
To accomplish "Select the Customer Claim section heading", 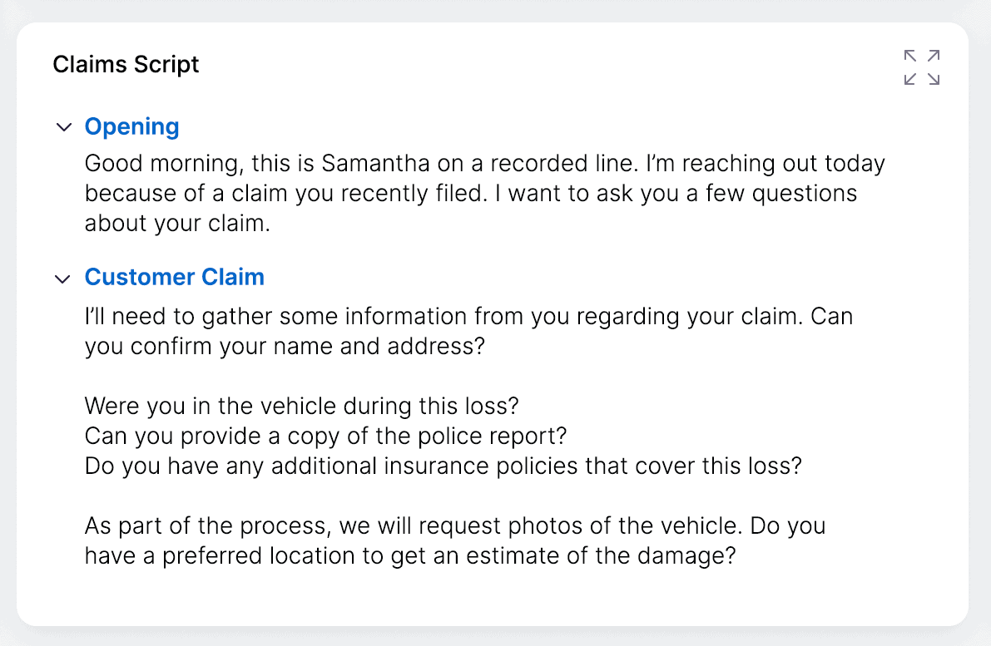I will click(175, 277).
